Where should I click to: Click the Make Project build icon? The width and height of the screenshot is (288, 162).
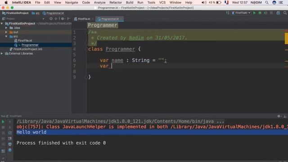click(x=228, y=13)
